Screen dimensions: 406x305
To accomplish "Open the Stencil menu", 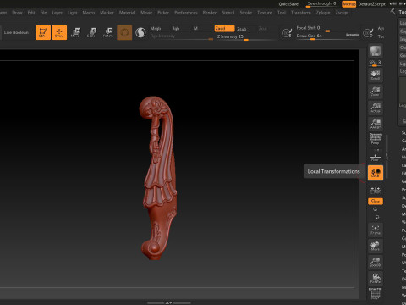I will coord(228,13).
